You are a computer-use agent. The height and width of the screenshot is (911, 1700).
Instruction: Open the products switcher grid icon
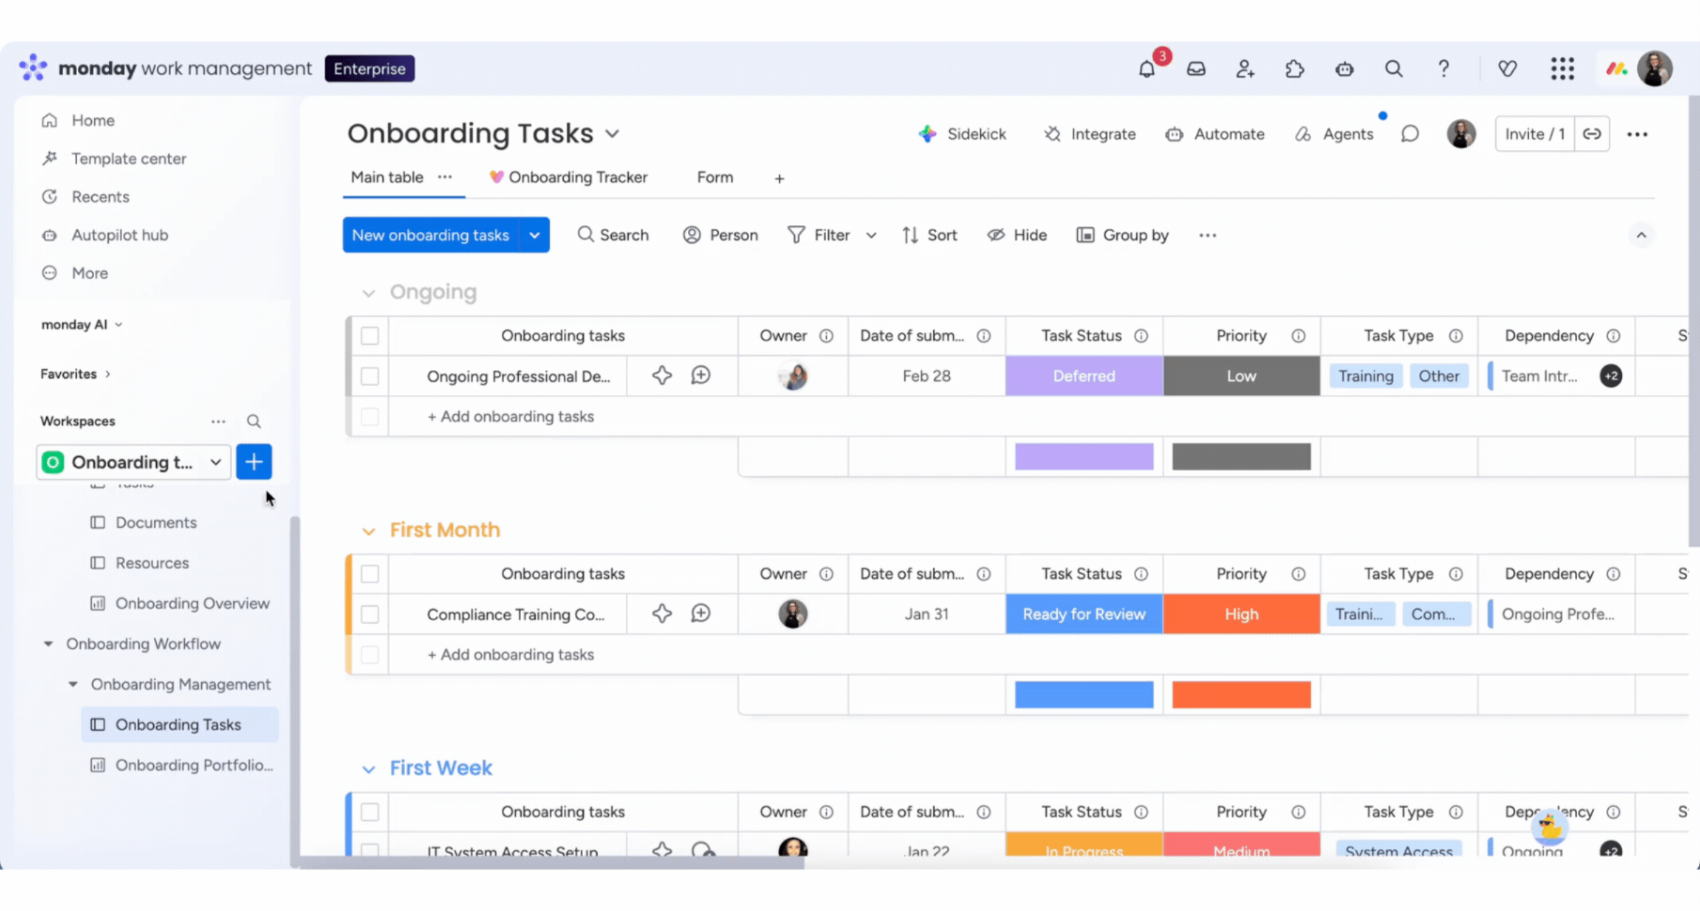click(x=1562, y=69)
